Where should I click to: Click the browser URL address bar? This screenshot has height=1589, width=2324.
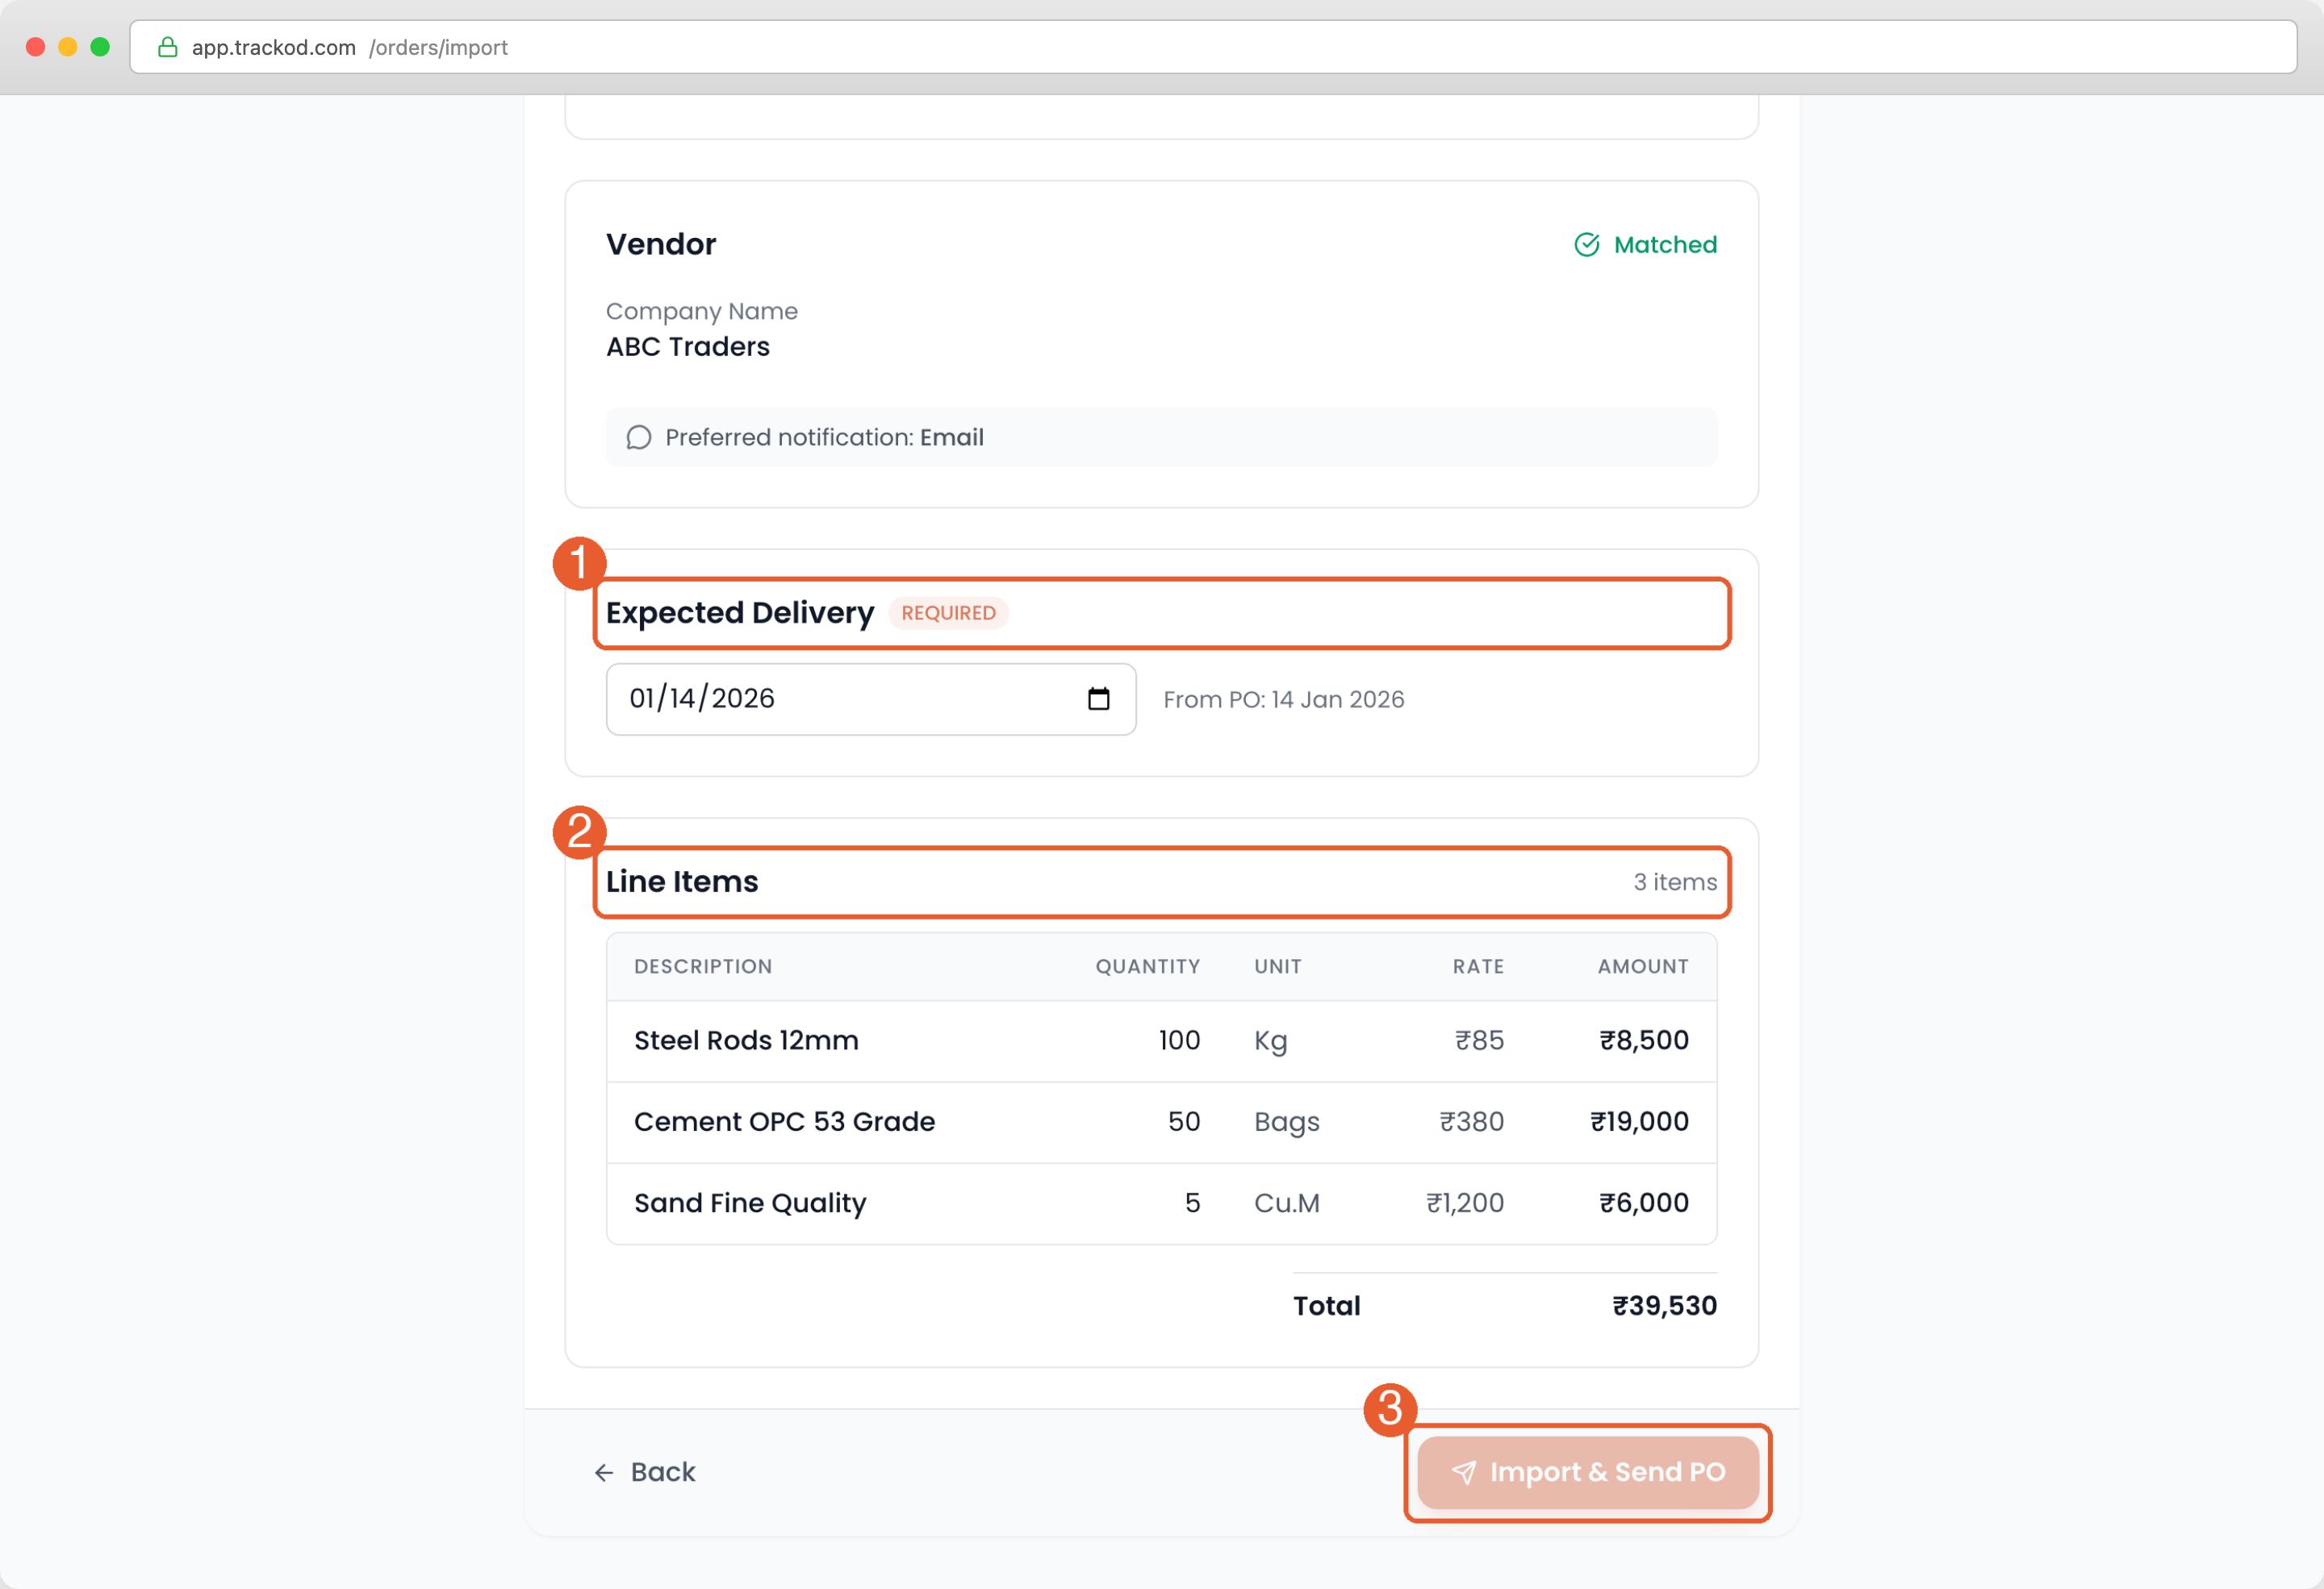coord(1200,47)
